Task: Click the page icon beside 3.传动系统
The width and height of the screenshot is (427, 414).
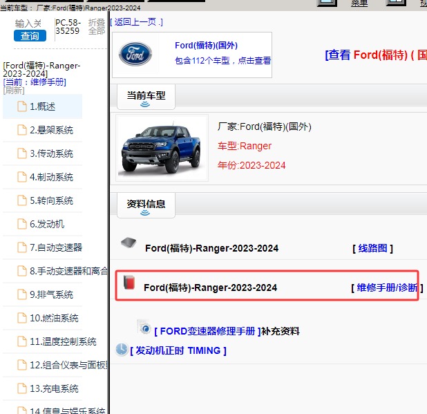Action: tap(22, 153)
